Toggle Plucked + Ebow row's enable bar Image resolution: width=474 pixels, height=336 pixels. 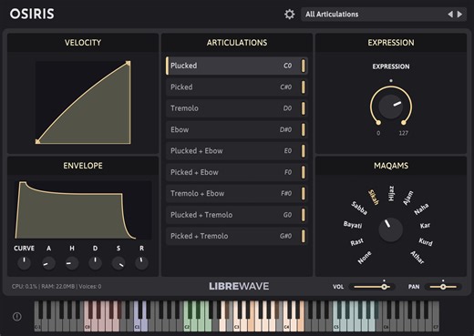click(x=303, y=151)
